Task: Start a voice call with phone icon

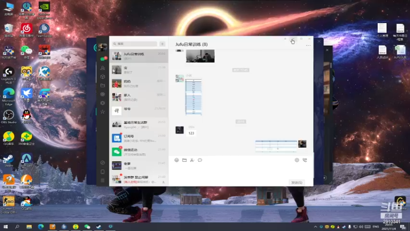Action: (x=304, y=160)
